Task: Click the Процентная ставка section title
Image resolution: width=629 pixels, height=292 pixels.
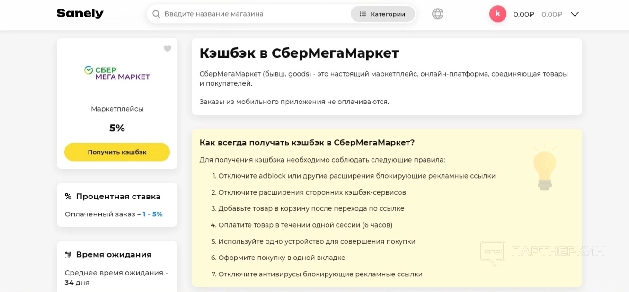Action: pyautogui.click(x=118, y=197)
